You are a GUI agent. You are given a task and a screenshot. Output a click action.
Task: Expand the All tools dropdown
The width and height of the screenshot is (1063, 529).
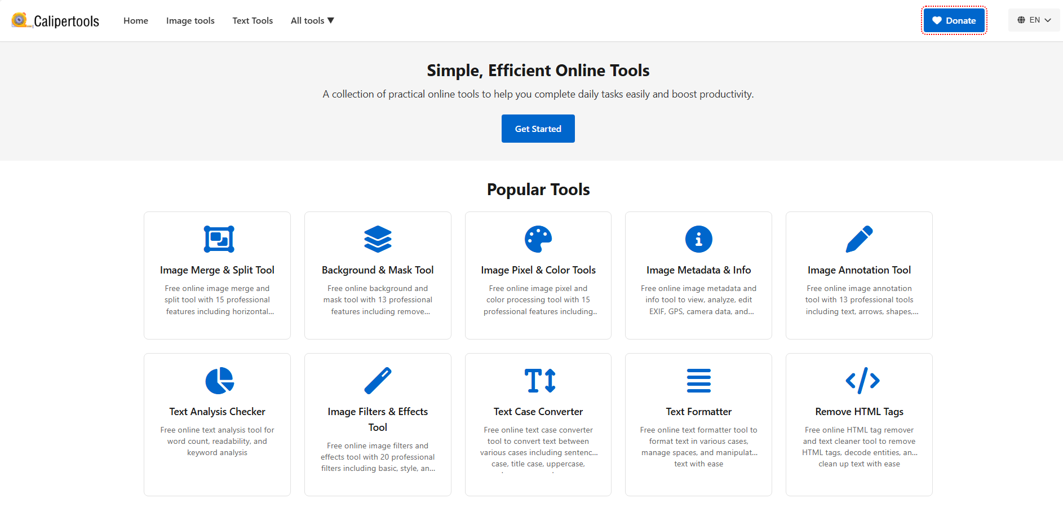312,20
